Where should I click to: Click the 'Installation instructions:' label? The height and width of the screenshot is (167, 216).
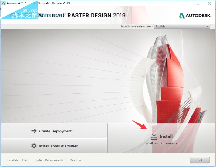pos(137,26)
